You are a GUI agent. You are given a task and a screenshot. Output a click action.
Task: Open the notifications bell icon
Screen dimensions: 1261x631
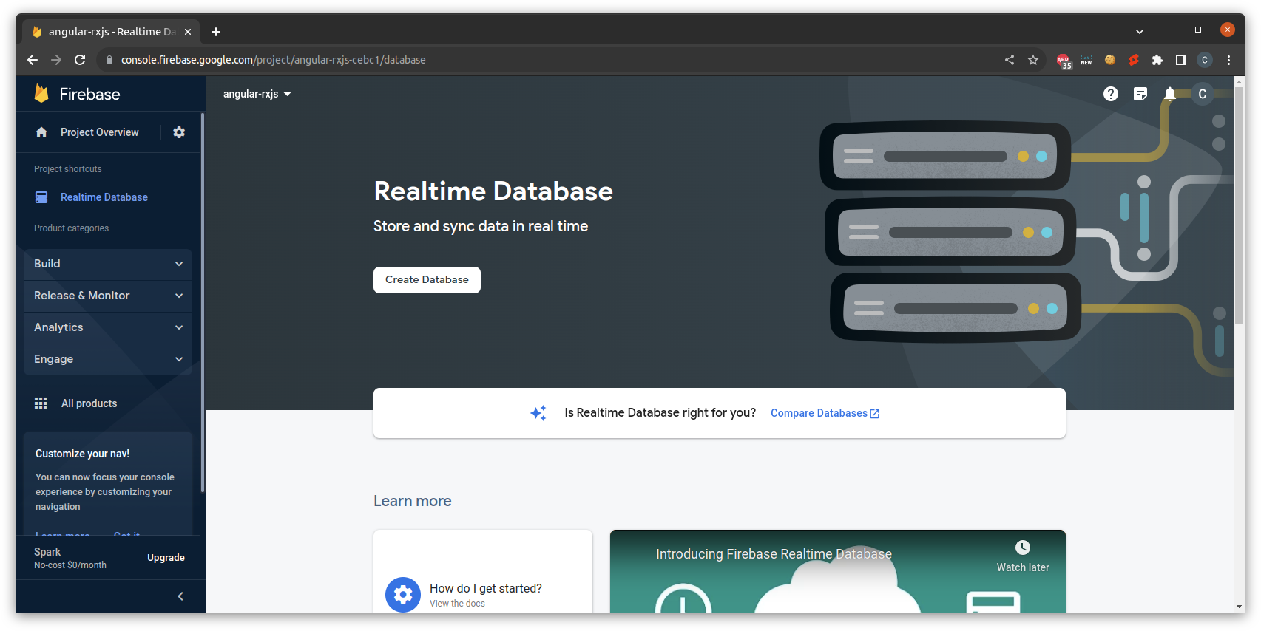[1170, 94]
